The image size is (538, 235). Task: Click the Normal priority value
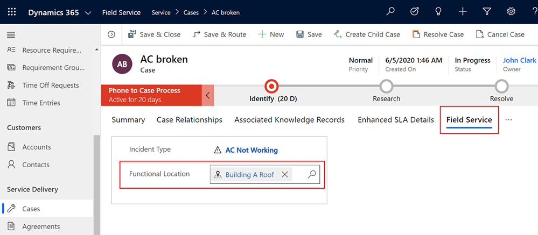[x=361, y=60]
